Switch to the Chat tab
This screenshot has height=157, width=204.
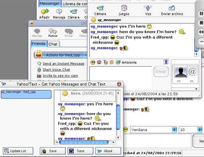point(53,44)
